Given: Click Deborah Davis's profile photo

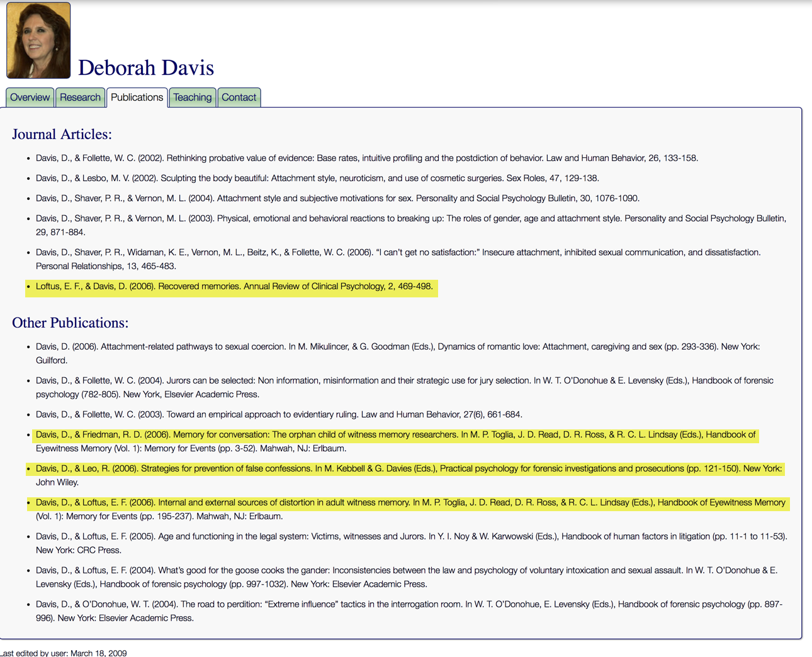Looking at the screenshot, I should (x=38, y=40).
